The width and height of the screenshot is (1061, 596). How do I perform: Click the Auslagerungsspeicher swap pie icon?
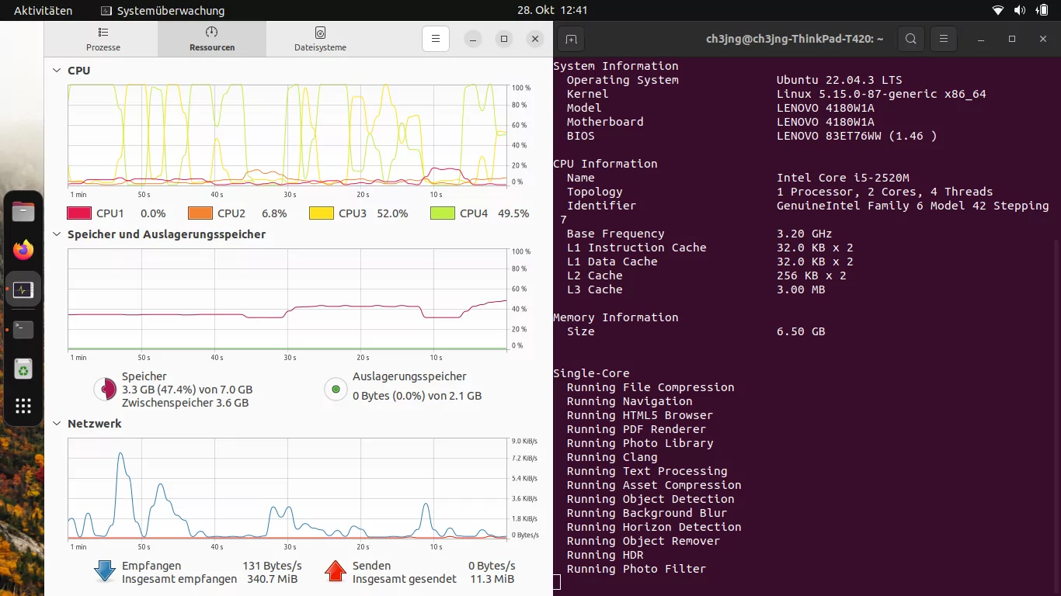coord(336,390)
